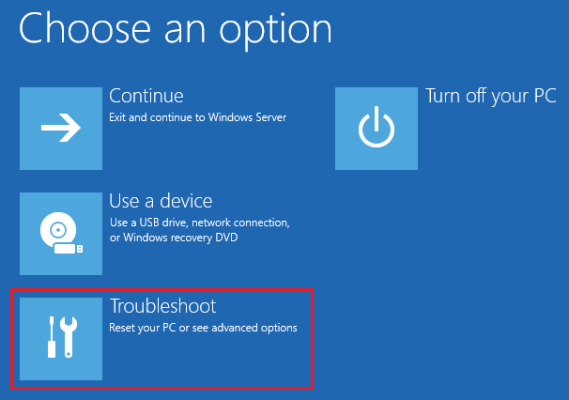The width and height of the screenshot is (569, 400).
Task: Click the white arrow in the Continue tile
Action: (x=61, y=128)
